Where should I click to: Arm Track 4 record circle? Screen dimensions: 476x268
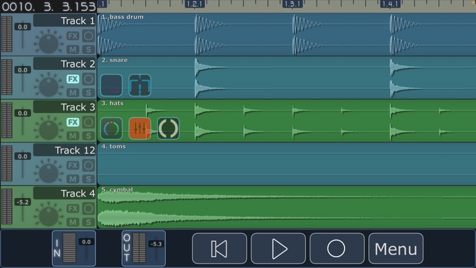click(88, 209)
